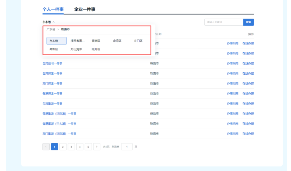The height and width of the screenshot is (171, 291).
Task: Click the keyword search input field
Action: coord(223,22)
